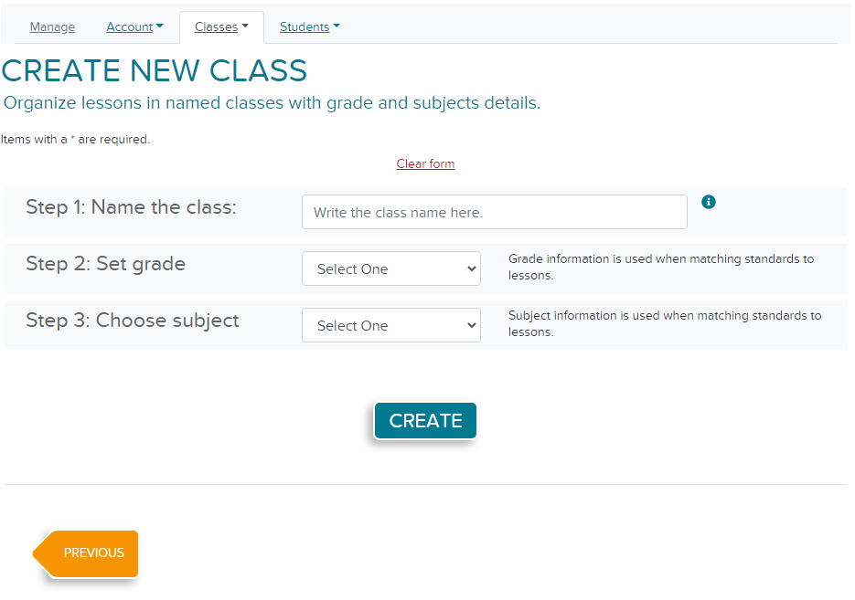Click the chevron on the Set grade selector
Viewport: 855px width, 600px height.
[x=471, y=268]
